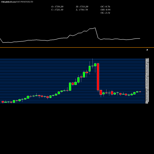
Task: Select the low value L: 1701.70
Action: [x=82, y=10]
